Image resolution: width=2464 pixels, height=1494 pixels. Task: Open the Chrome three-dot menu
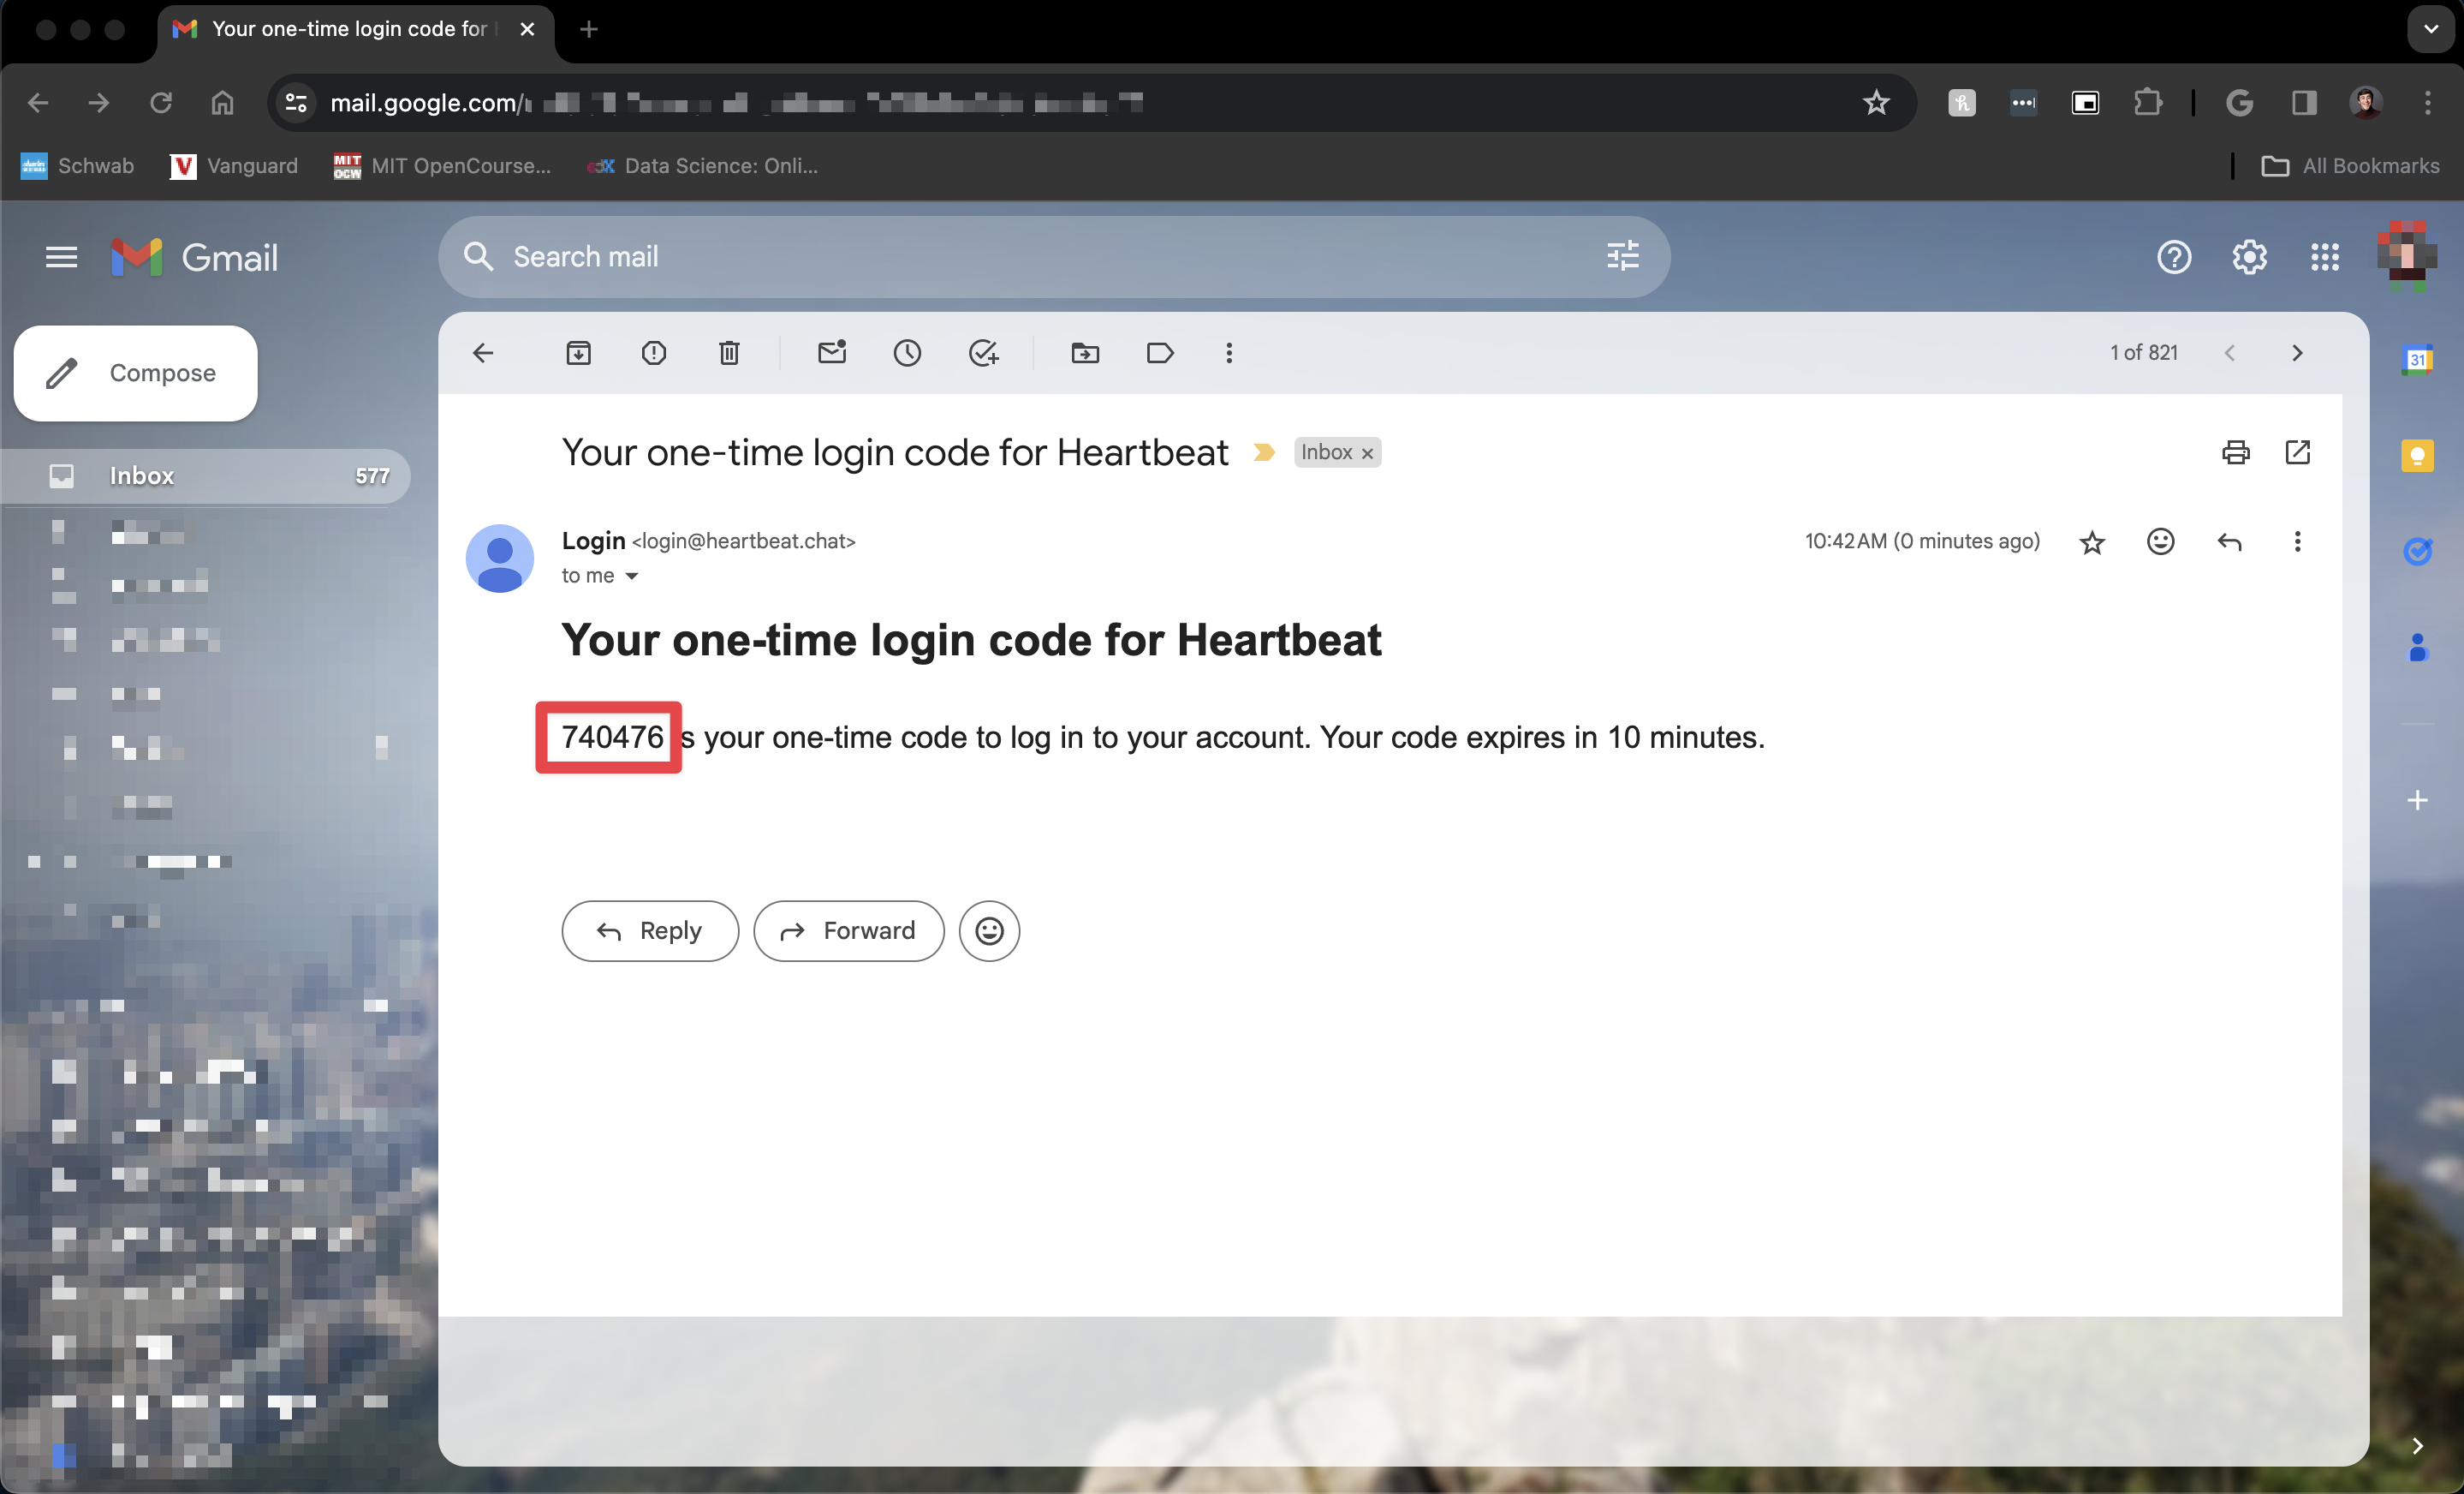point(2427,102)
